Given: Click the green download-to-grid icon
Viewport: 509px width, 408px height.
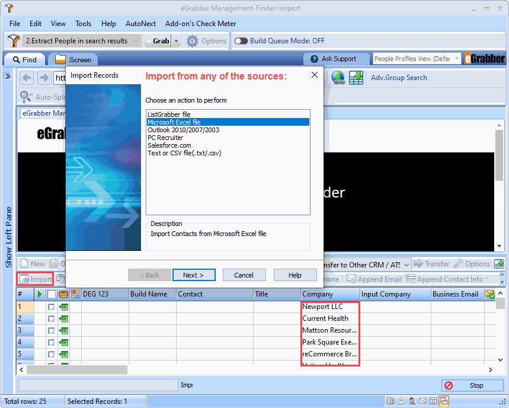Looking at the screenshot, I should coord(356,78).
